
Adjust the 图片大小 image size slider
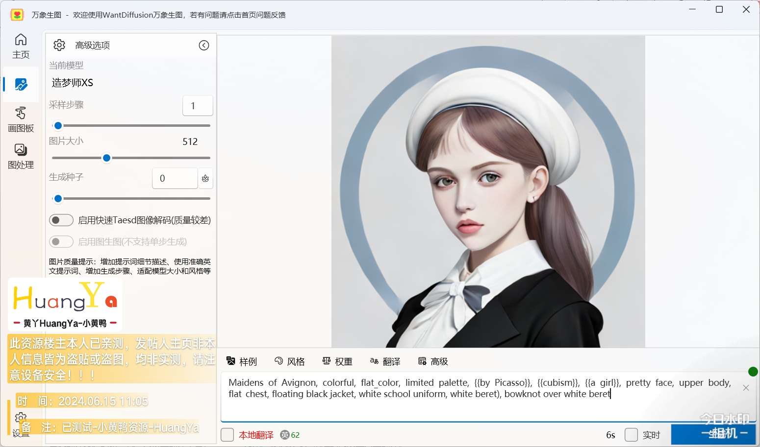[106, 158]
